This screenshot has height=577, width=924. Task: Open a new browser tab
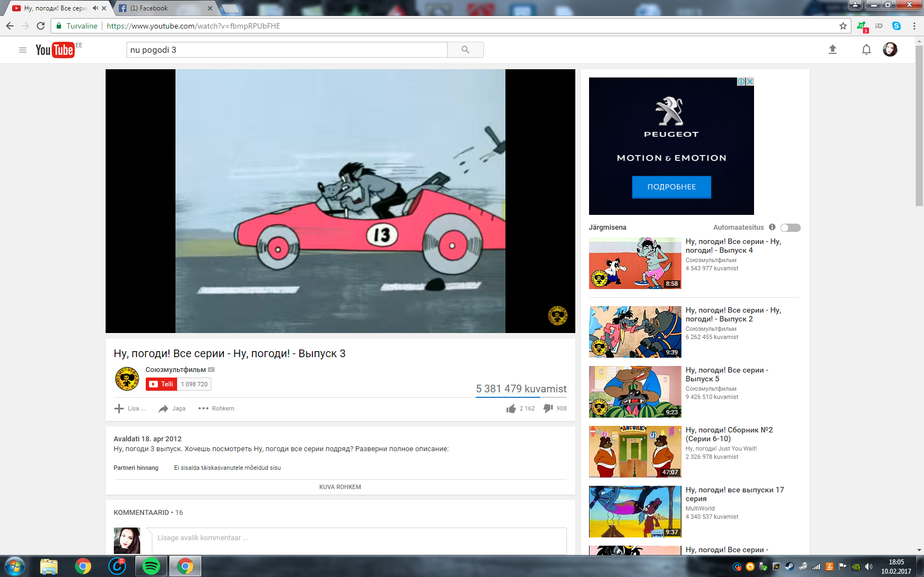point(231,9)
